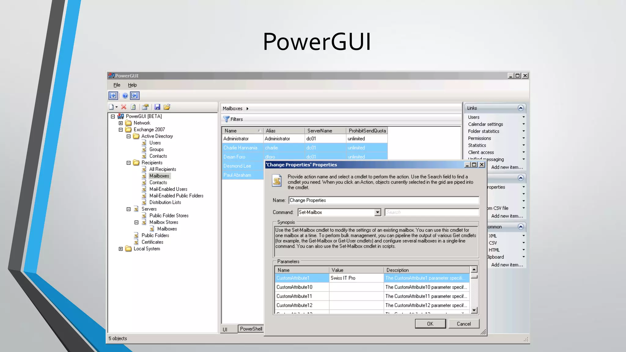The height and width of the screenshot is (352, 626).
Task: Select the Public Folder Stores node
Action: pyautogui.click(x=169, y=216)
